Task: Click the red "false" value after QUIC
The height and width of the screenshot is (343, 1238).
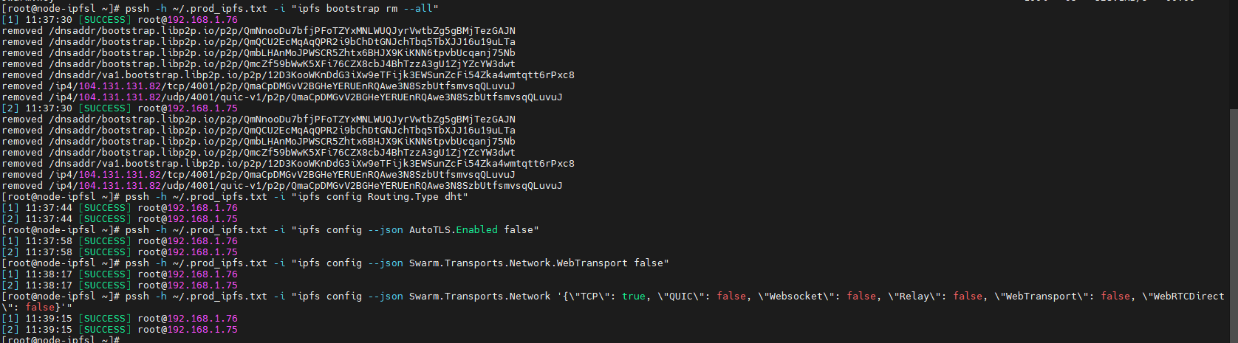Action: [731, 297]
